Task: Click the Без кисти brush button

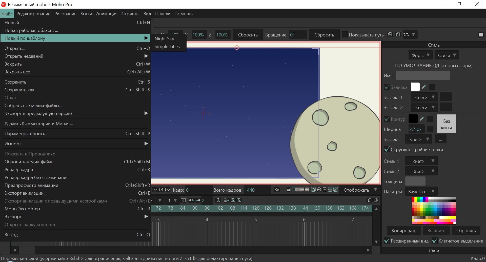Action: tap(447, 124)
